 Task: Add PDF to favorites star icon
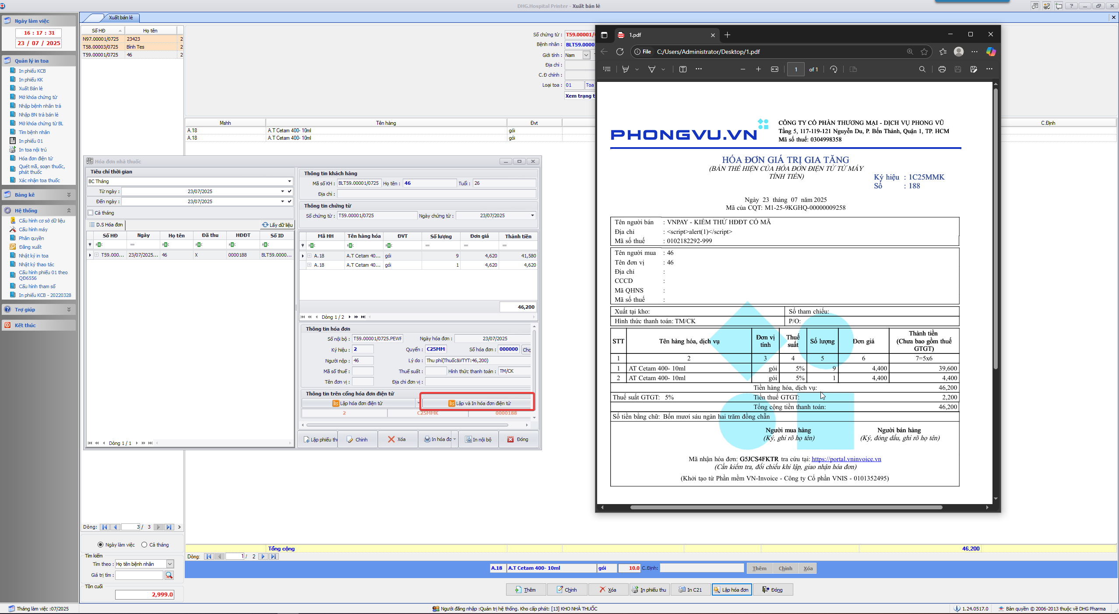[x=924, y=52]
